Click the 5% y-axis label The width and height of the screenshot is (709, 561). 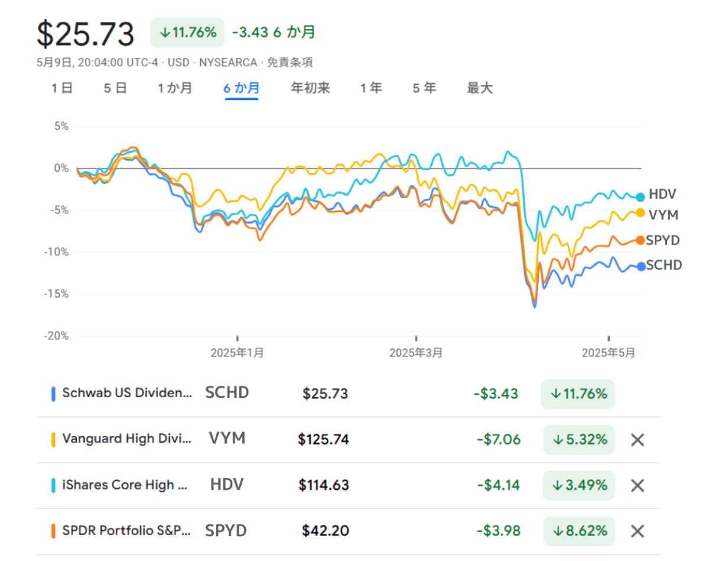(61, 127)
